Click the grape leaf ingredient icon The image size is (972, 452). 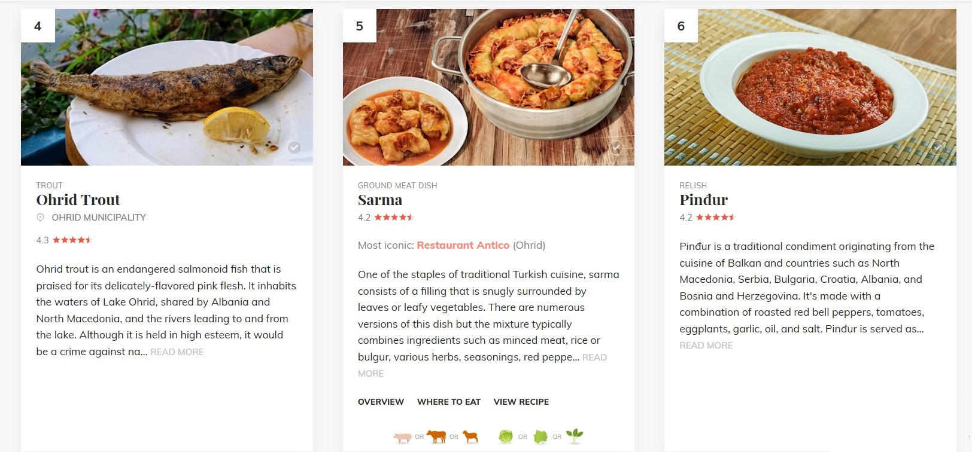click(x=540, y=437)
